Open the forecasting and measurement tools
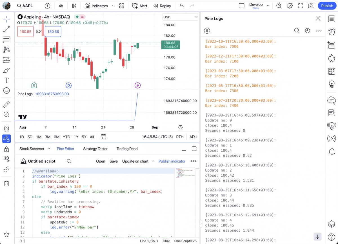Image resolution: width=338 pixels, height=244 pixels. [x=6, y=60]
